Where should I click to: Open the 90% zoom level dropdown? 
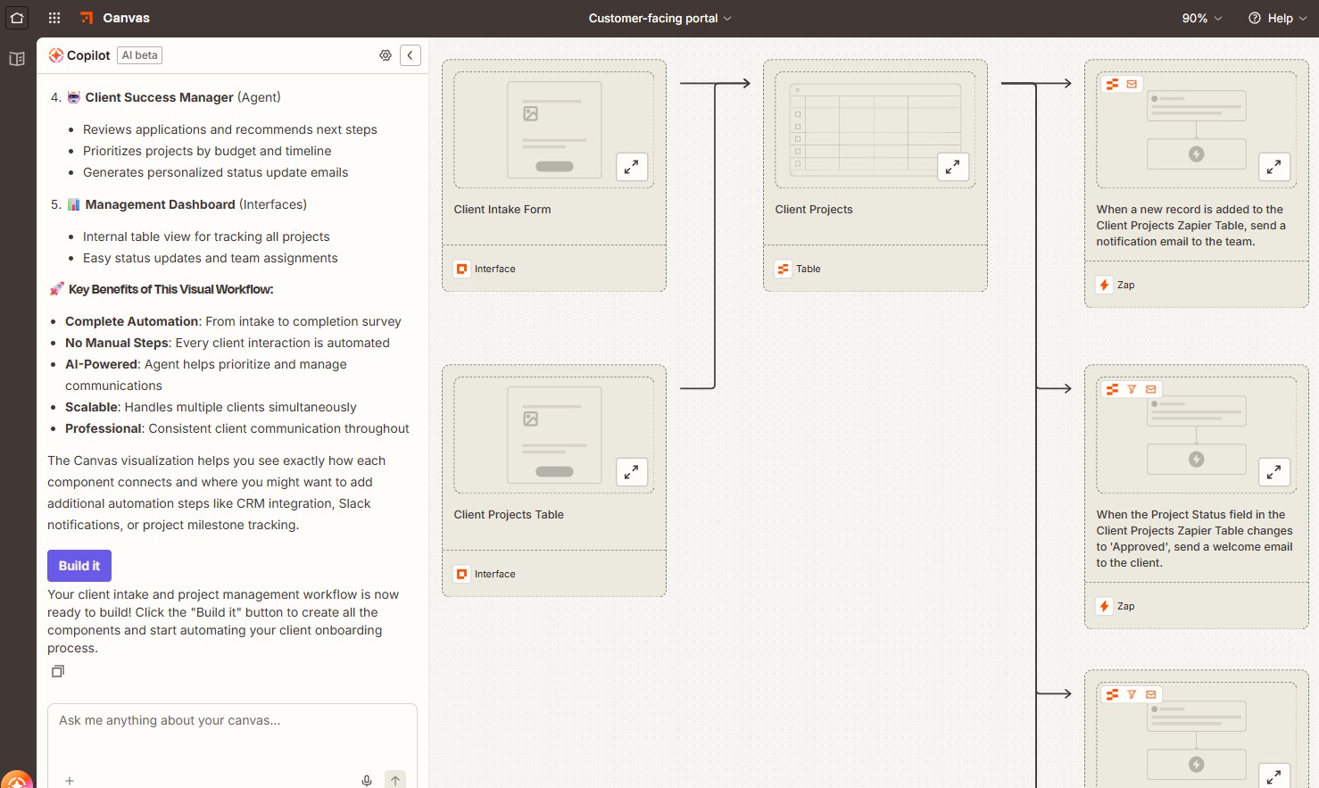pos(1200,18)
